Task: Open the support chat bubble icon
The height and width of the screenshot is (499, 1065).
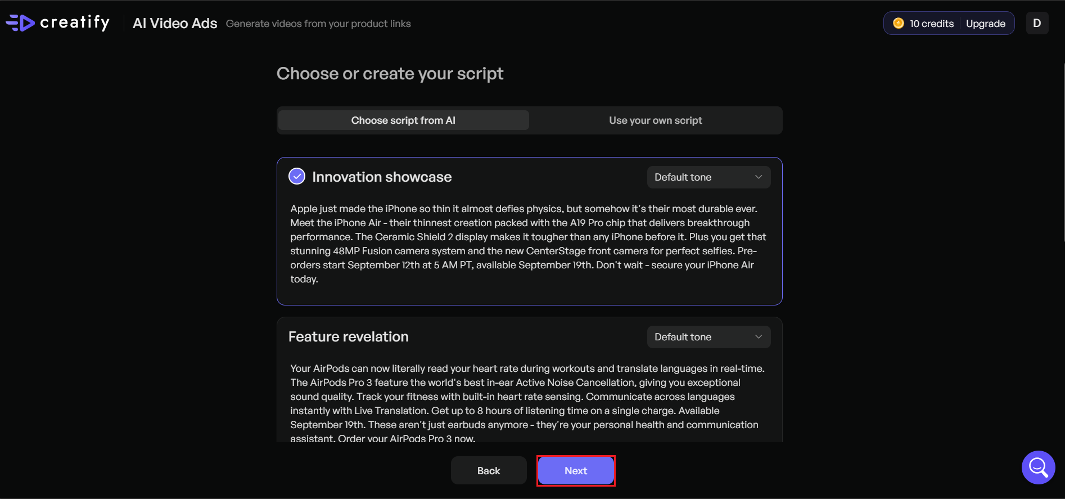Action: point(1038,467)
